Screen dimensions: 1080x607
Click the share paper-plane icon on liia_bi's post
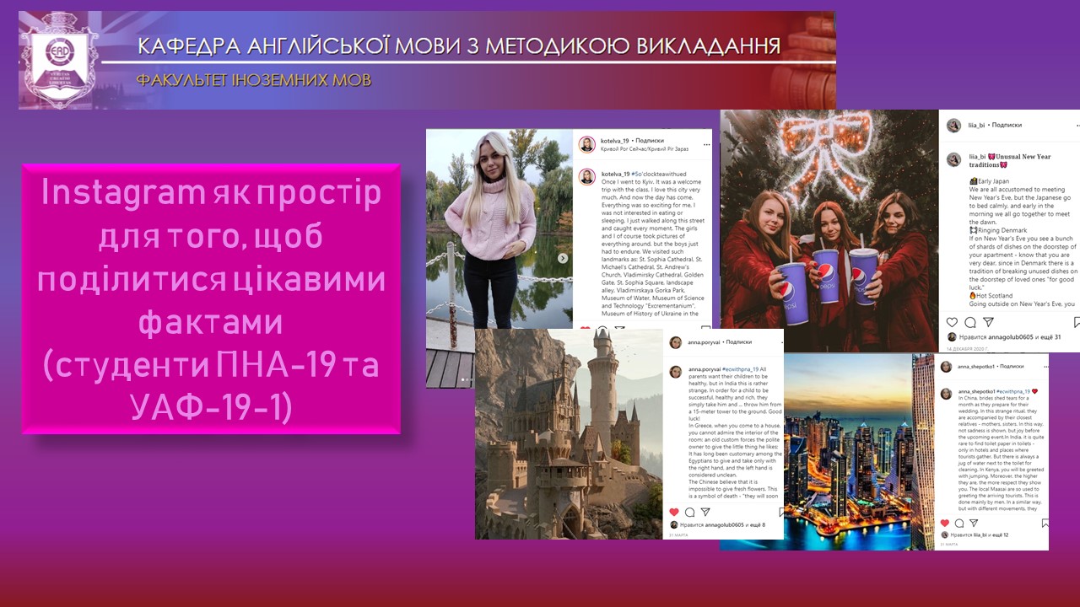(x=989, y=322)
